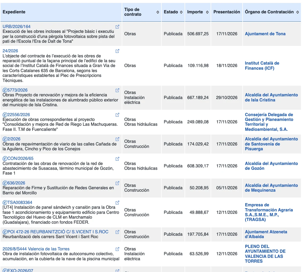The height and width of the screenshot is (272, 302).
Task: Open external link icon for 636/2026 row
Action: pos(117,183)
